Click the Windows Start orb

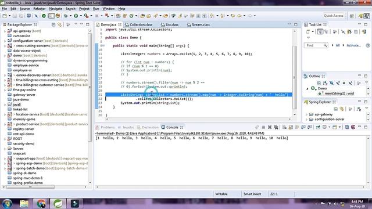point(8,204)
